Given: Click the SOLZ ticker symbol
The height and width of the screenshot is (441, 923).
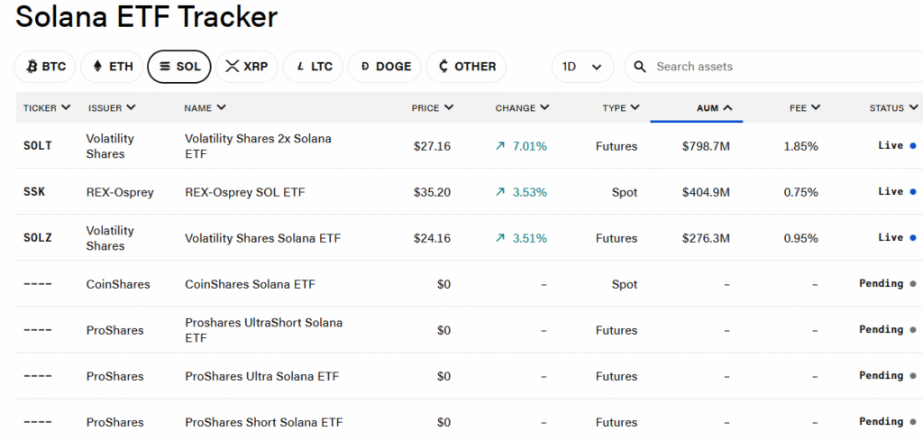Looking at the screenshot, I should 38,238.
